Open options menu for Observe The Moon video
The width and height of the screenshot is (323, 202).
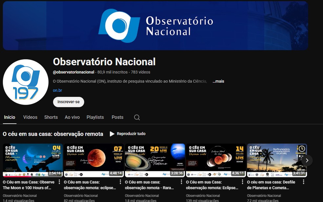point(59,182)
